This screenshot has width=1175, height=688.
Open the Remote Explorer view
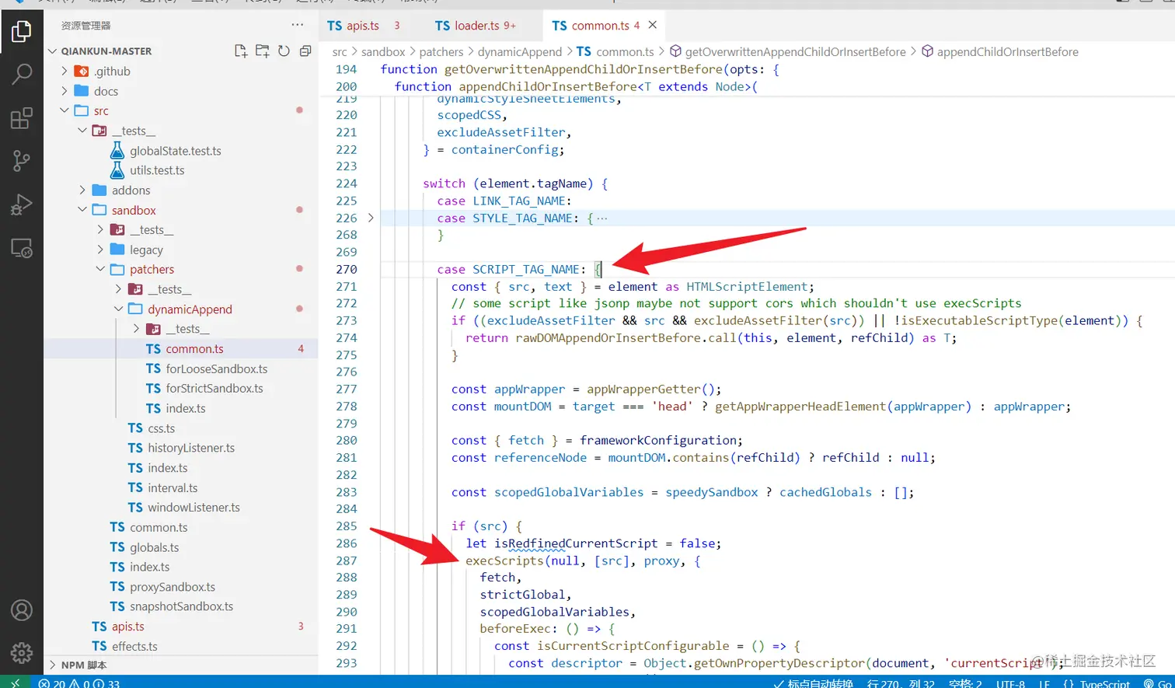point(21,248)
